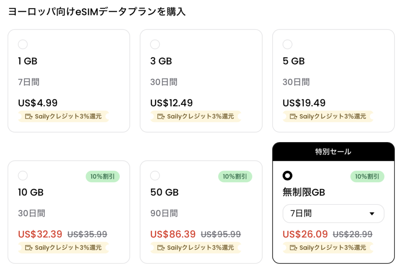Click credit icon on the 50 GB card
This screenshot has width=406, height=271.
click(161, 248)
